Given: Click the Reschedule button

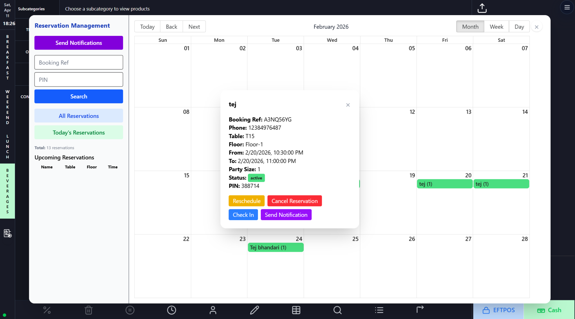Looking at the screenshot, I should coord(247,201).
